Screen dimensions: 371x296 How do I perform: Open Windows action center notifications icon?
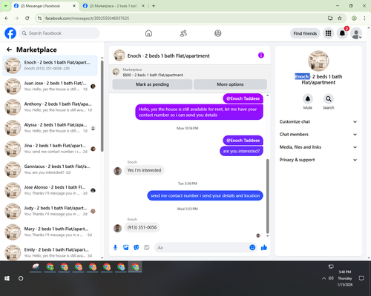coord(361,278)
